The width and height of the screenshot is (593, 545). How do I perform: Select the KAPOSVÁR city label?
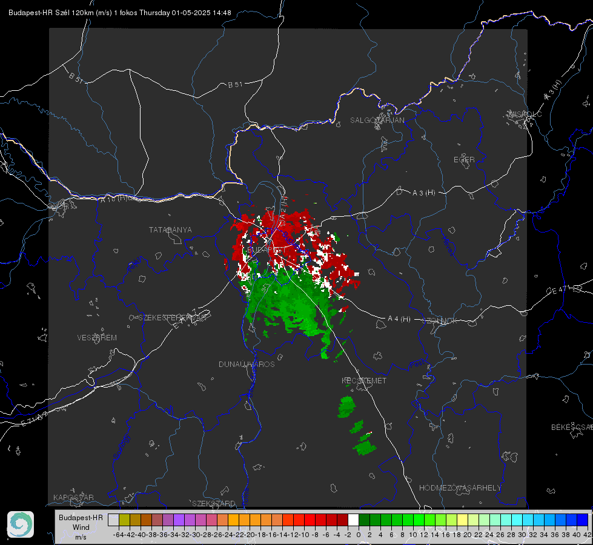73,497
